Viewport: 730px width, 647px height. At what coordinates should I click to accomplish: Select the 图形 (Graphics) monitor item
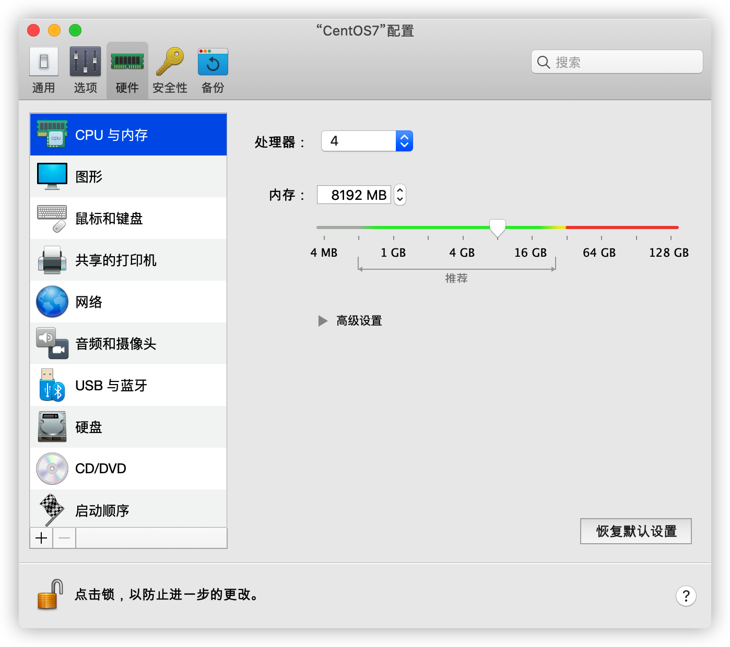click(128, 176)
